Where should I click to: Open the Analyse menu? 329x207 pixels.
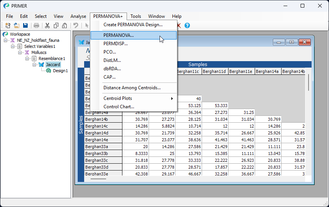[x=78, y=16]
